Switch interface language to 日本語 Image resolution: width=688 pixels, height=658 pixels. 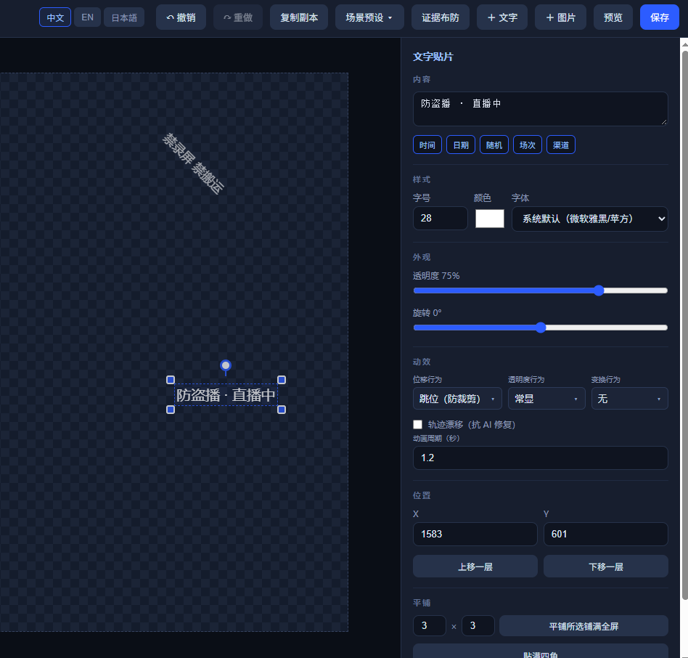click(124, 17)
